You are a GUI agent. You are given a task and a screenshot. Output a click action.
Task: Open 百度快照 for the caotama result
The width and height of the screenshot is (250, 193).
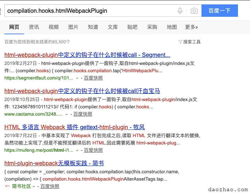click(83, 114)
